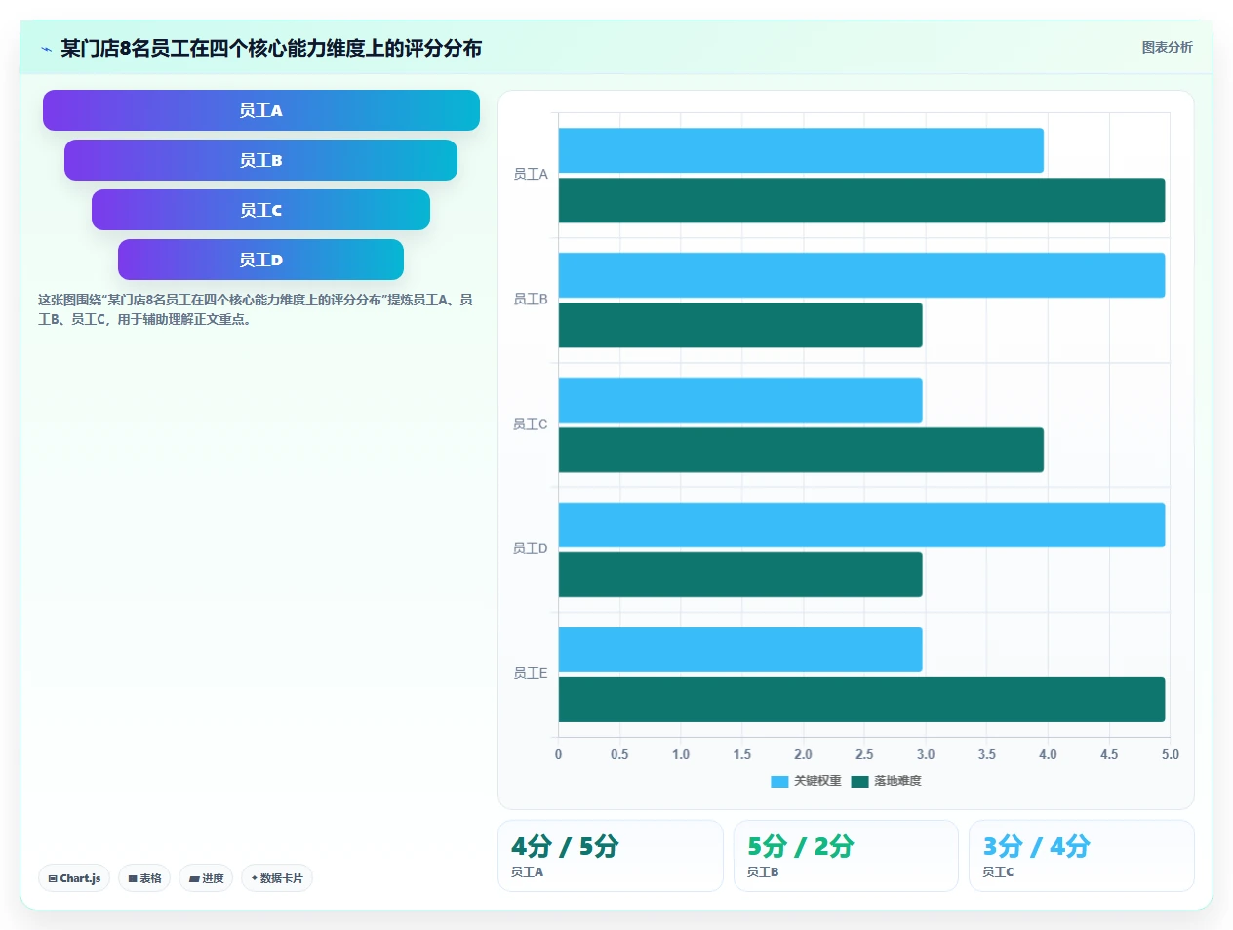This screenshot has height=930, width=1233.
Task: Click 员工E green 落地难度 bar
Action: tap(861, 700)
